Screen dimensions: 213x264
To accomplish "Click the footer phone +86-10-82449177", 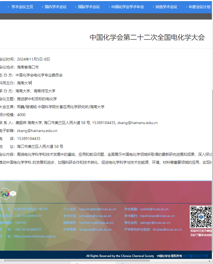I will click(28, 216).
